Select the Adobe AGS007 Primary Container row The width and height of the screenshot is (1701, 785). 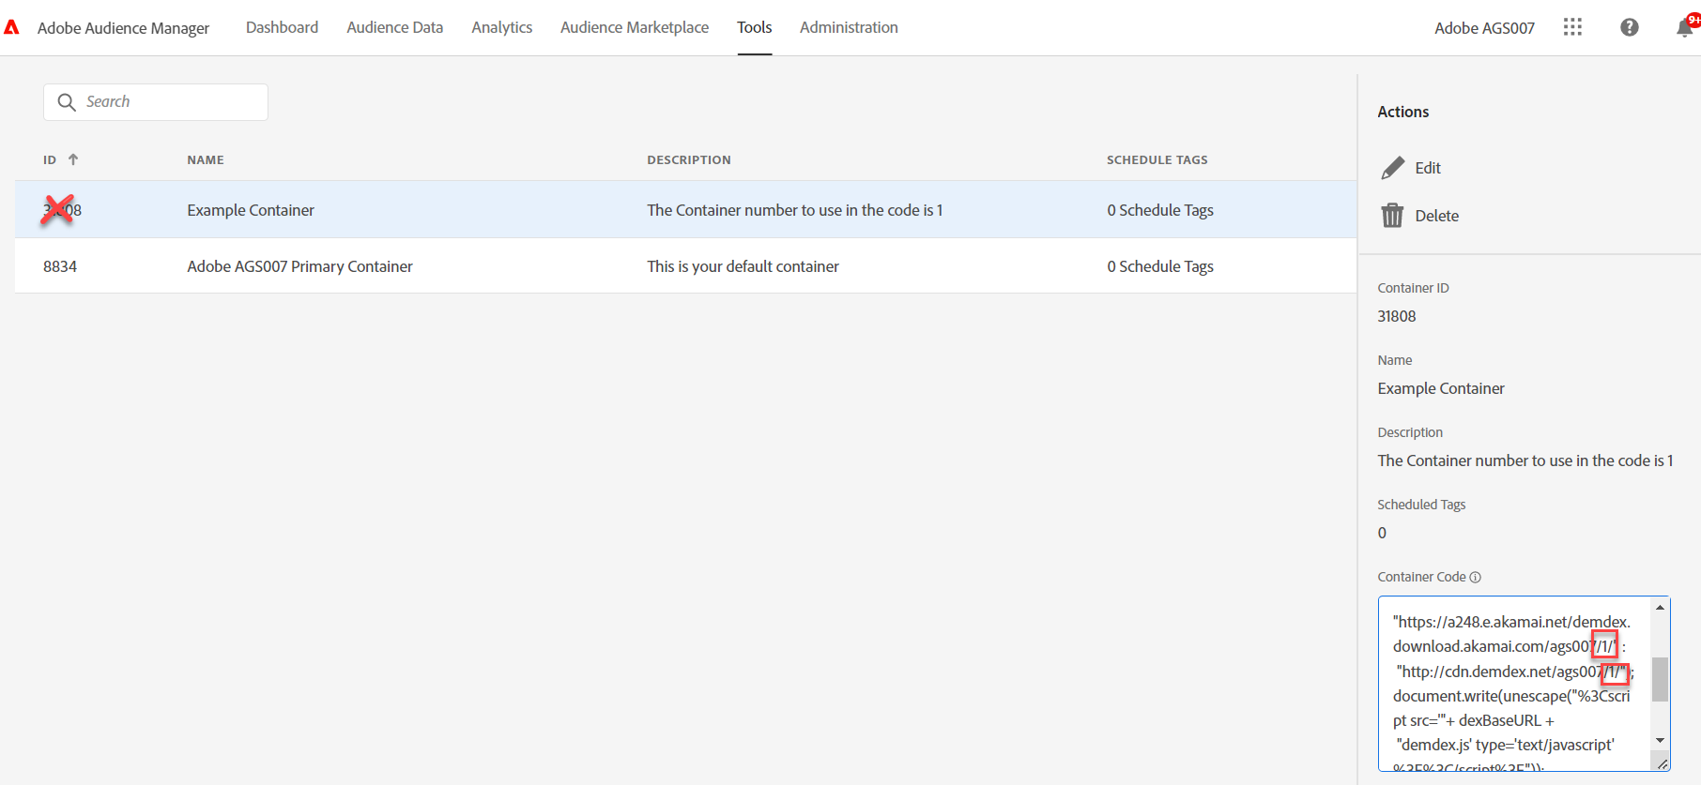(x=299, y=266)
